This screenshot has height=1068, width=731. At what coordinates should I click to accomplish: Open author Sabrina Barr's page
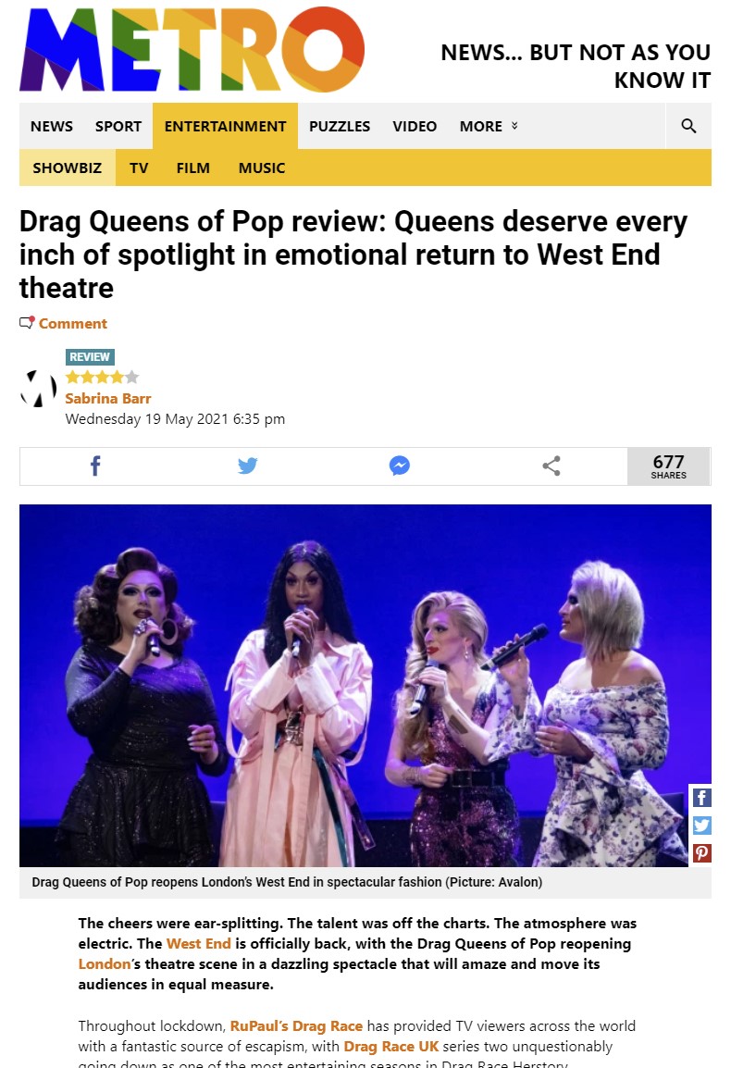[x=107, y=399]
